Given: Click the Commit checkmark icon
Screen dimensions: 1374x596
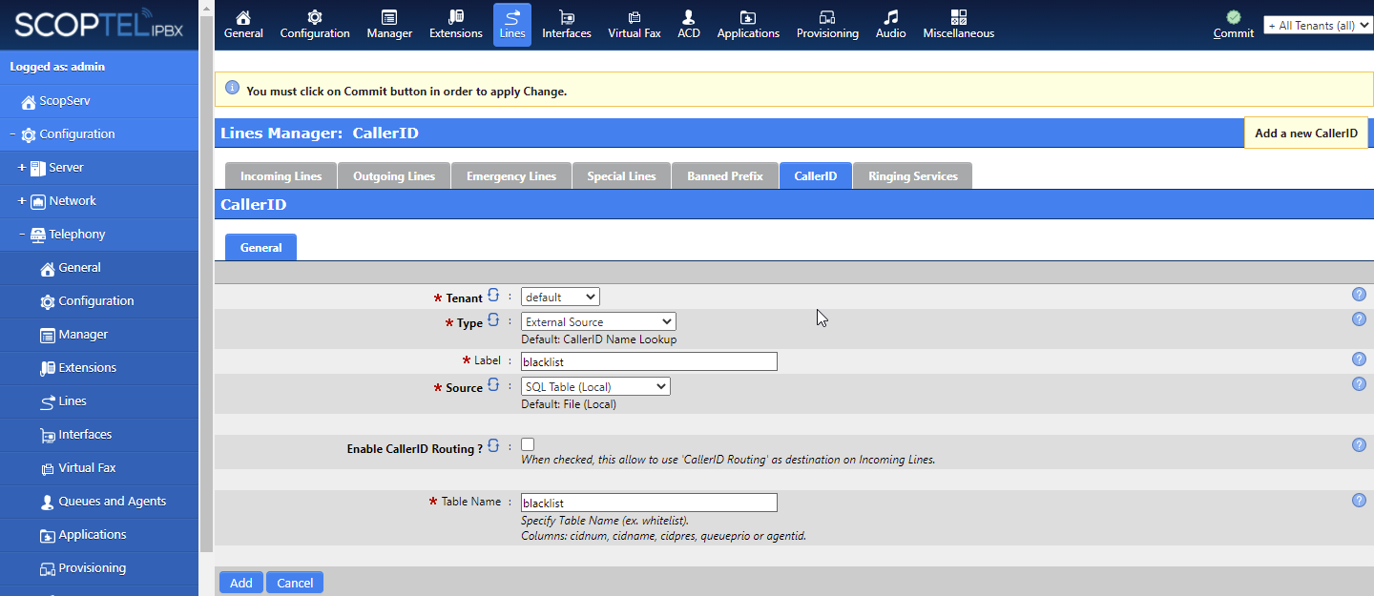Looking at the screenshot, I should 1234,17.
